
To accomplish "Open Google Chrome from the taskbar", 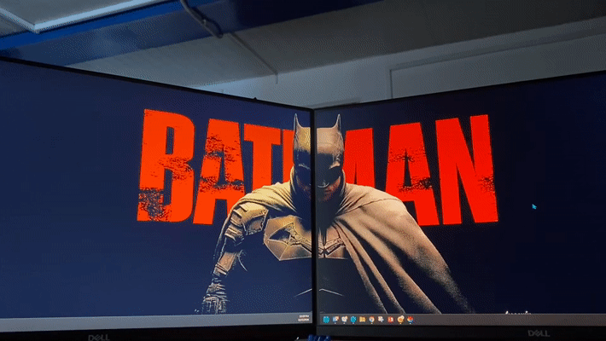I will [x=371, y=320].
